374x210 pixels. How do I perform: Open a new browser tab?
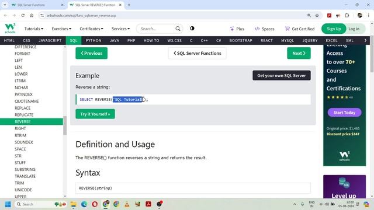[129, 5]
